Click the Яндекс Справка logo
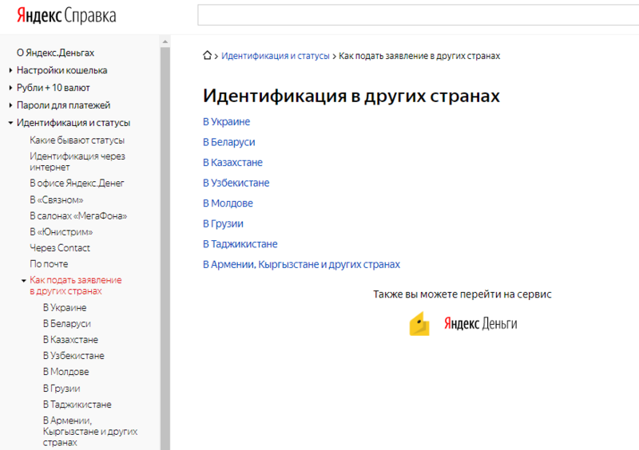 tap(66, 16)
